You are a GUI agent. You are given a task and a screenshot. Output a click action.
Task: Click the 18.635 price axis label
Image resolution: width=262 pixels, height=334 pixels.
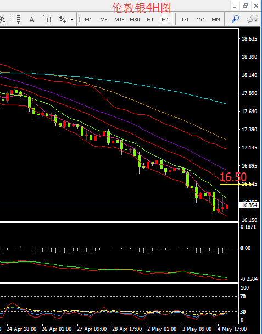point(249,39)
